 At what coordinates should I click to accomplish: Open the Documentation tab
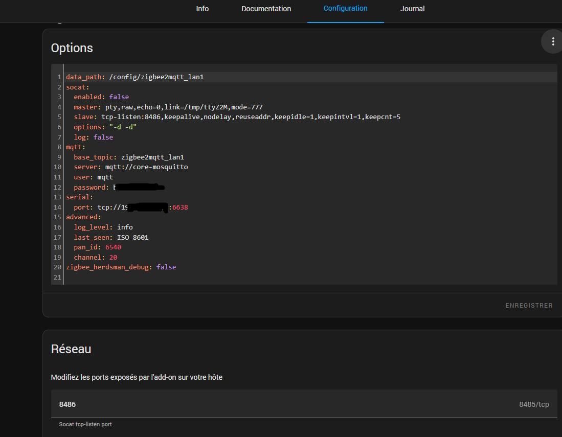click(266, 9)
